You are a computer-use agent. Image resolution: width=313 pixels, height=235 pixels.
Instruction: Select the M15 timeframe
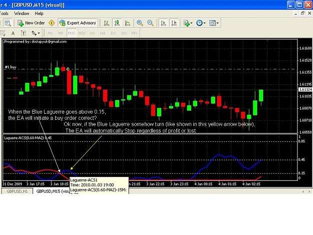click(x=71, y=33)
